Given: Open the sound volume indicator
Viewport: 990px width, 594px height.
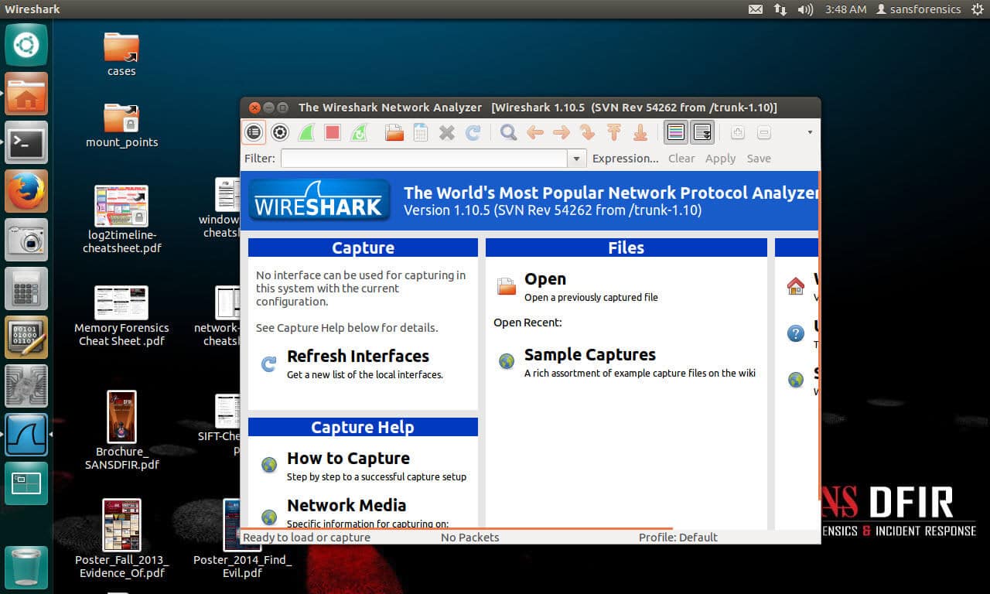Looking at the screenshot, I should tap(805, 9).
